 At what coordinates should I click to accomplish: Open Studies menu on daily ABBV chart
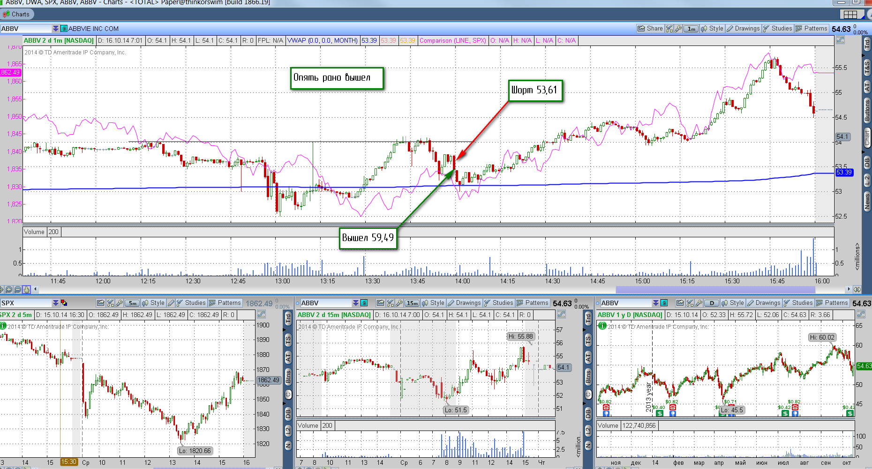[798, 303]
